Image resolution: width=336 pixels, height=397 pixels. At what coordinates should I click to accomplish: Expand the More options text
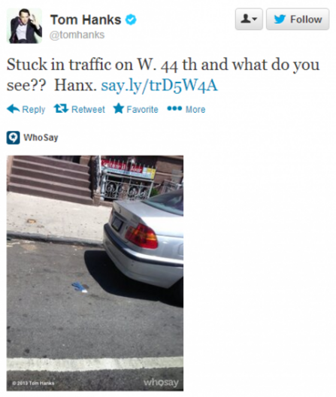coord(195,109)
